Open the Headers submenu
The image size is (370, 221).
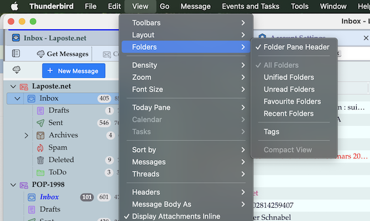click(186, 192)
